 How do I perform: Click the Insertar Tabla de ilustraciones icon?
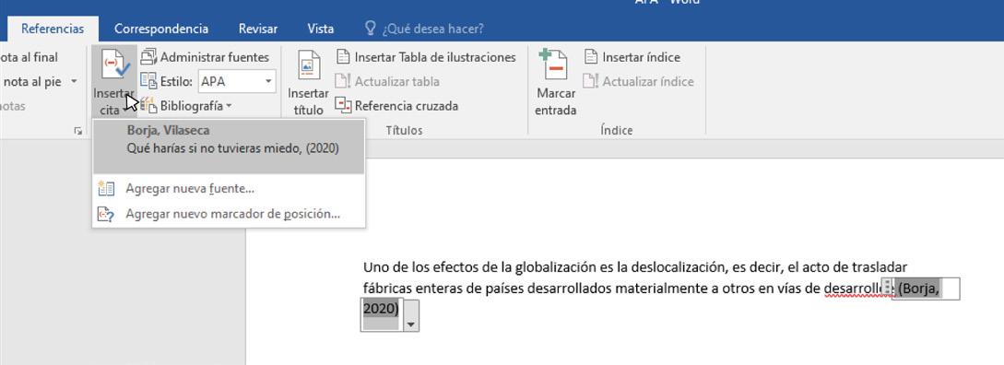tap(343, 57)
